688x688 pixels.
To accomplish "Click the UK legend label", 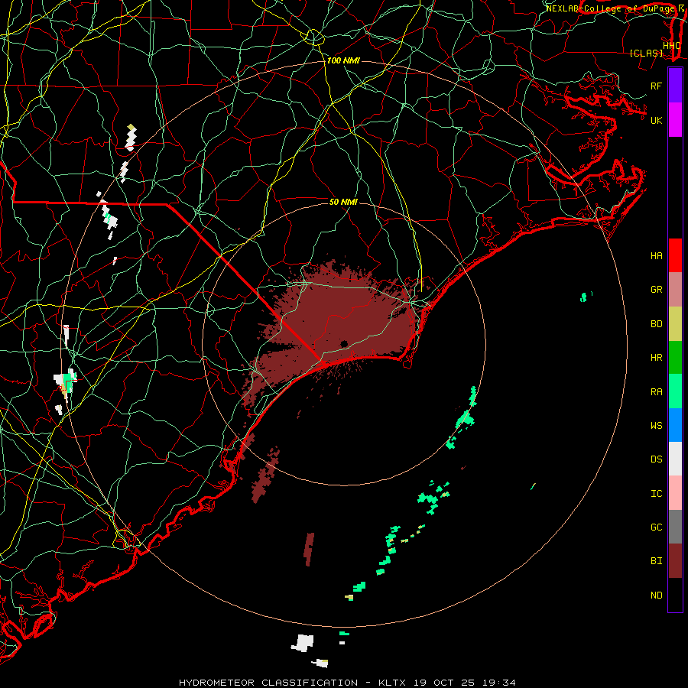I will pos(656,120).
